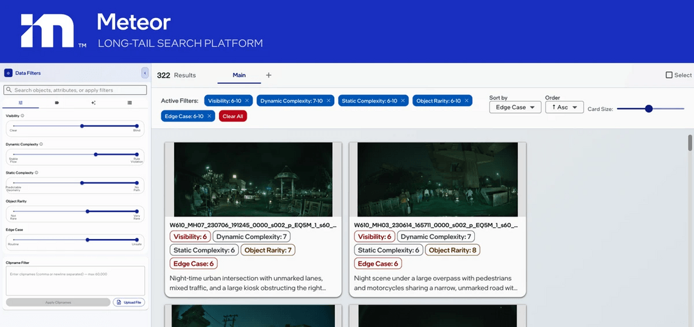Click Edge Case: 6 badge on the W610_MH03 card

pos(378,264)
